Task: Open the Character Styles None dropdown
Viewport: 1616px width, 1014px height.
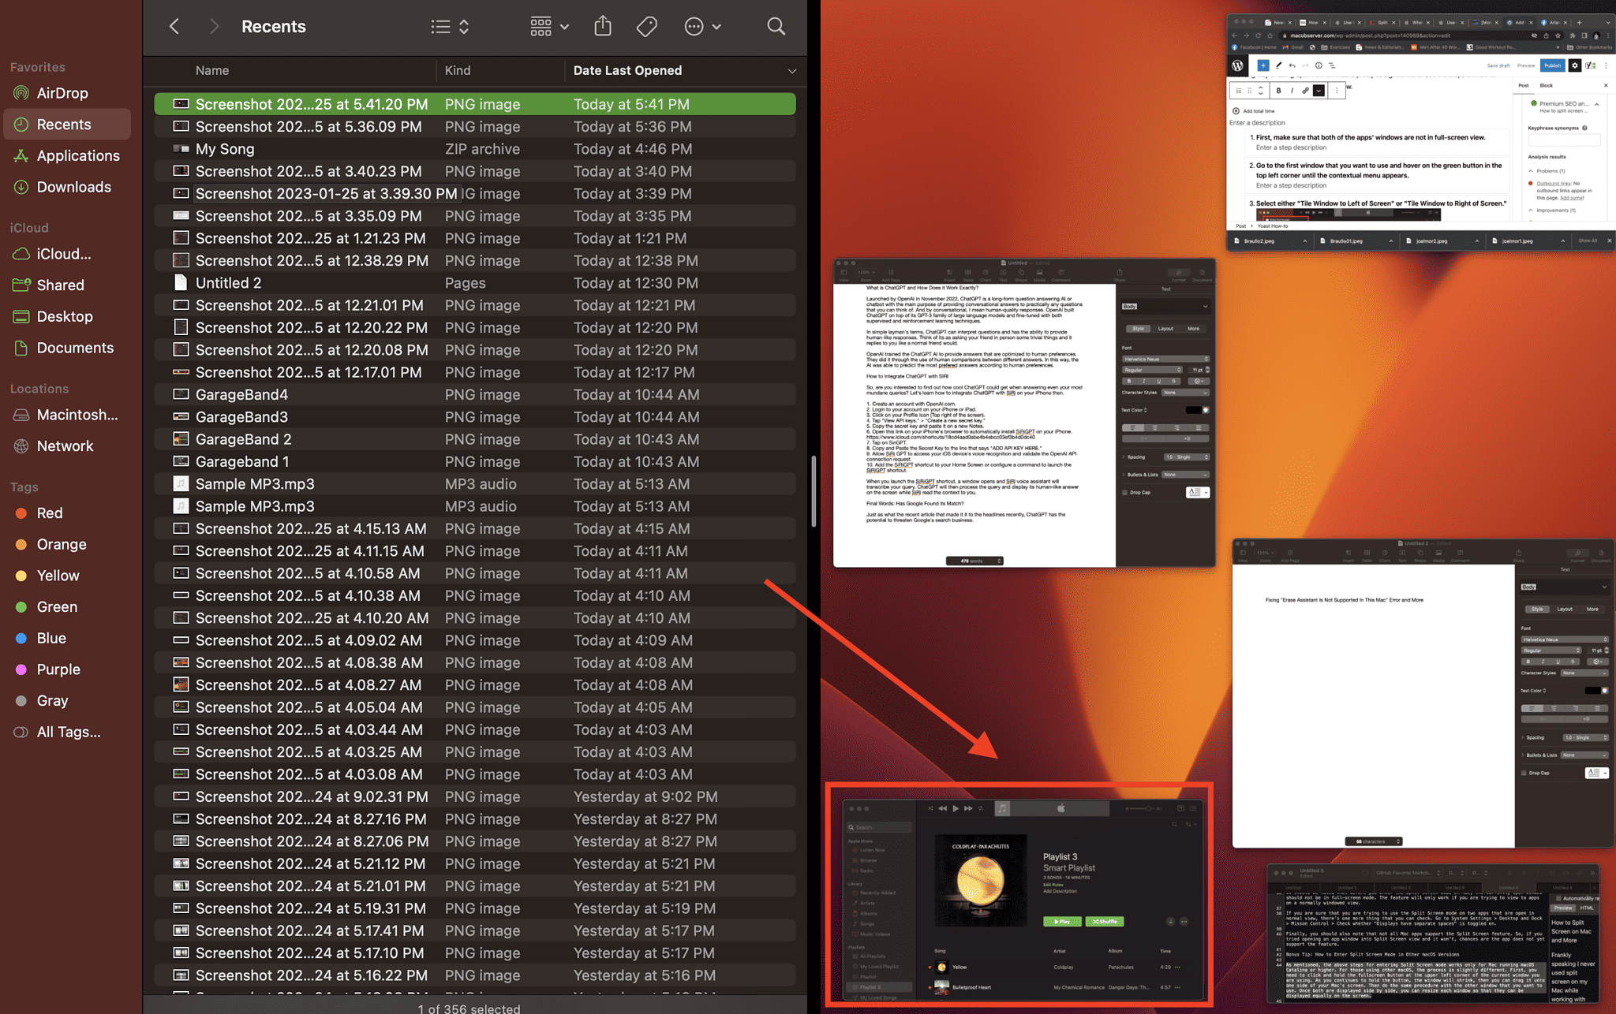Action: click(x=1186, y=393)
